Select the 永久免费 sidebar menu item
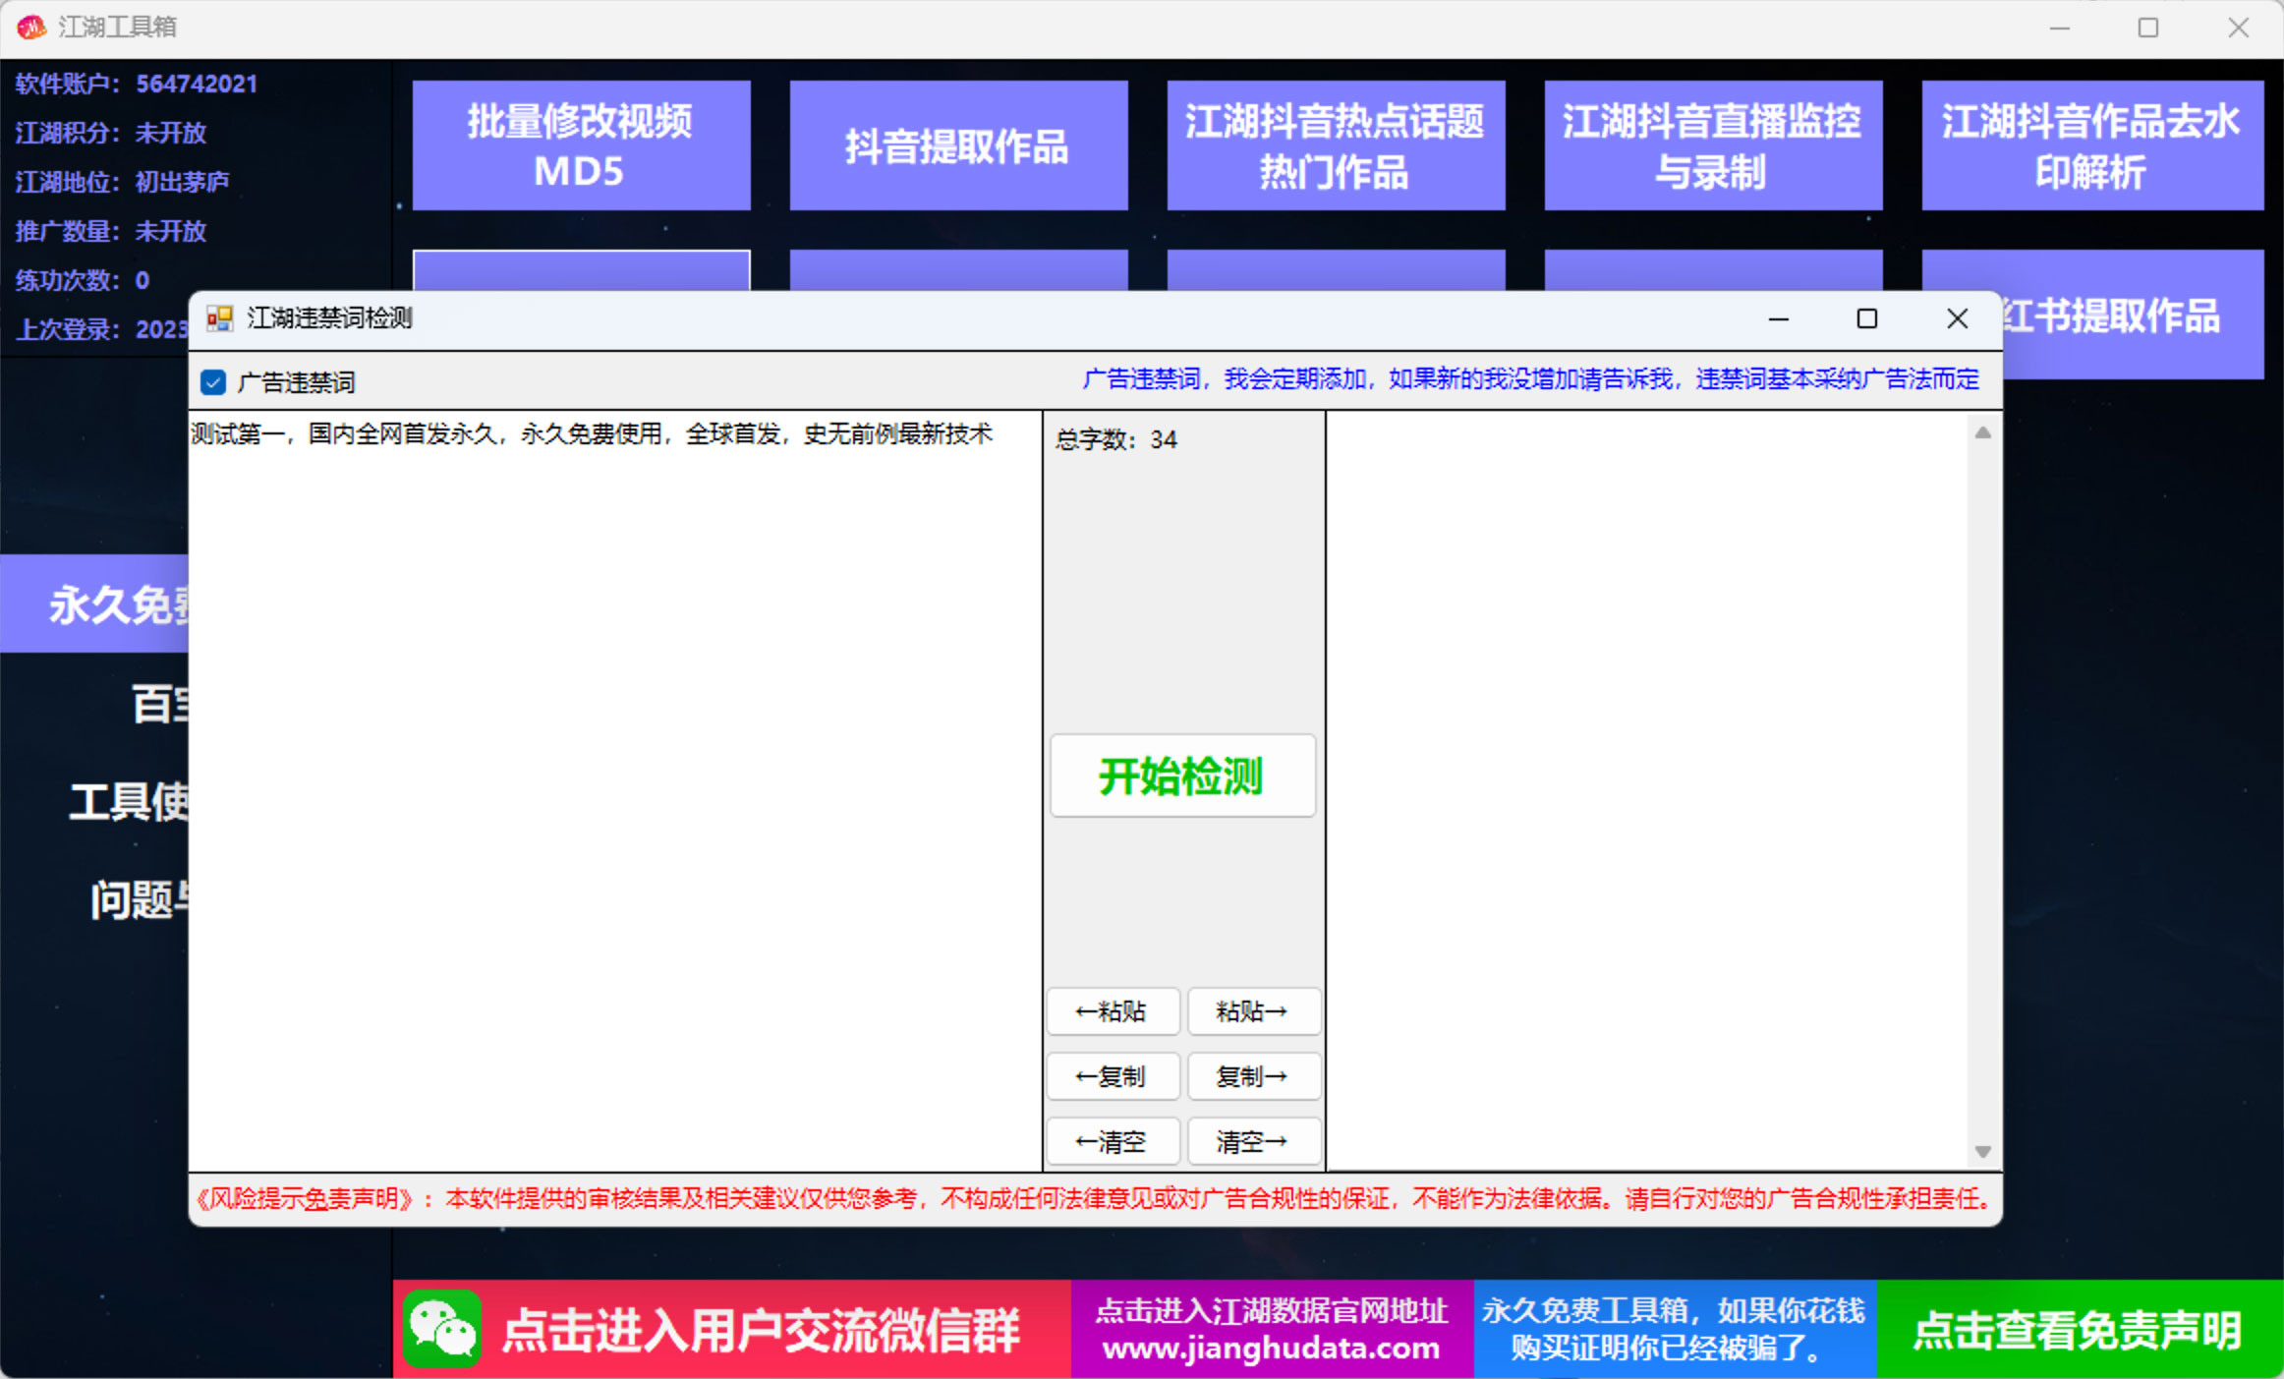This screenshot has width=2284, height=1379. pos(95,603)
